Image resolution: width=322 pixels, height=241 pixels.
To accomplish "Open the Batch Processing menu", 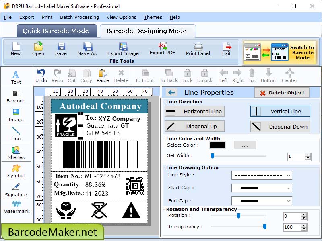I will coord(79,17).
